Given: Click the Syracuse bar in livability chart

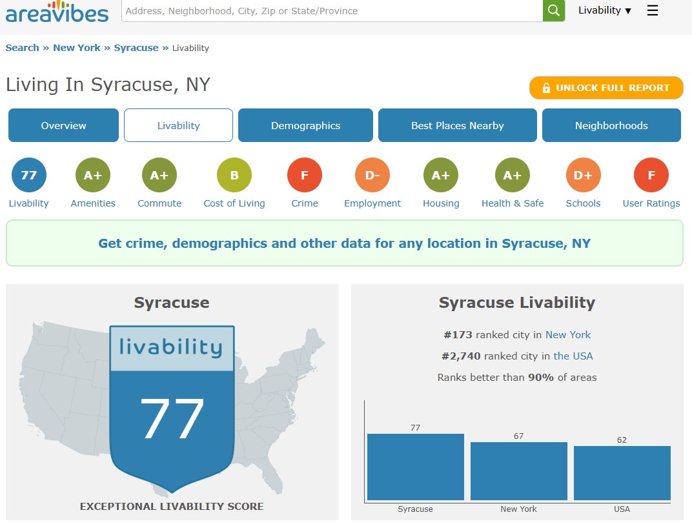Looking at the screenshot, I should (x=416, y=467).
